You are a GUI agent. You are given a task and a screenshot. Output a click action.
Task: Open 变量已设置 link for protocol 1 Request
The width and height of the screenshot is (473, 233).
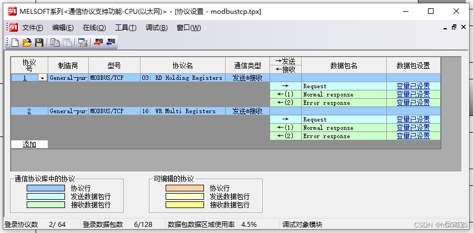413,86
